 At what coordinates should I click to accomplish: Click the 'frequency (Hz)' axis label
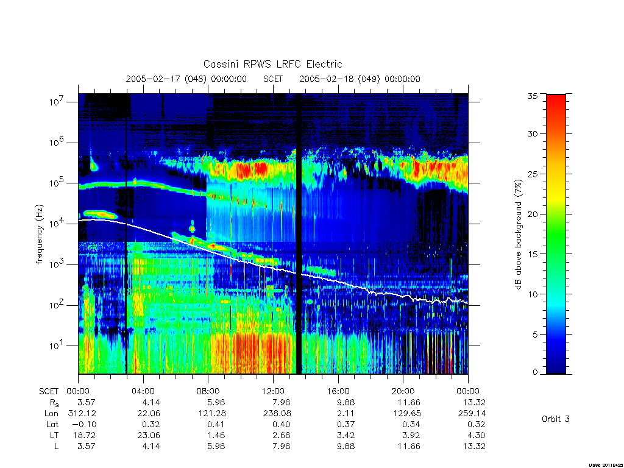(39, 235)
